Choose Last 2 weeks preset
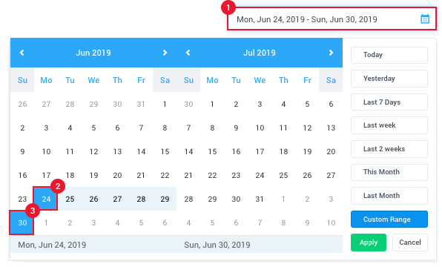The height and width of the screenshot is (267, 442). [389, 149]
